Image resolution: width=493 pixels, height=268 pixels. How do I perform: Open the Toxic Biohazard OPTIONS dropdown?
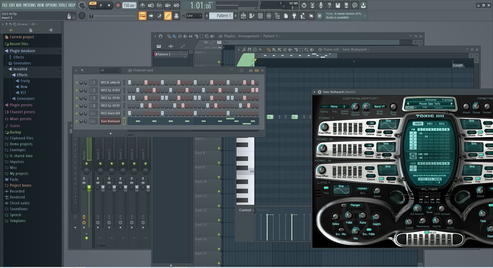447,100
